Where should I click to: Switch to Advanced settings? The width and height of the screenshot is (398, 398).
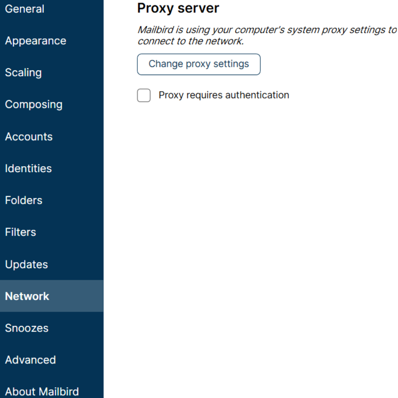tap(51, 360)
